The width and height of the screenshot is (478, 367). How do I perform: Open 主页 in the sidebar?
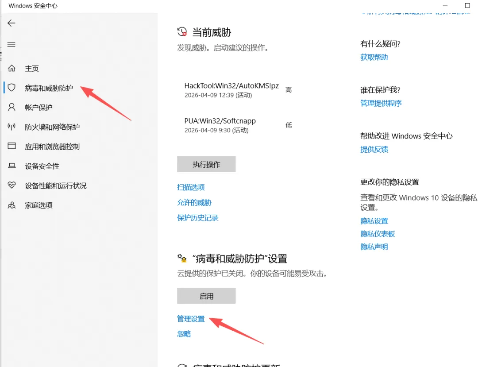(32, 68)
